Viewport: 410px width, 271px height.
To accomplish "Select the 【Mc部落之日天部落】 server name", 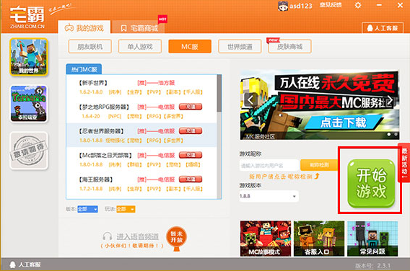I will (105, 155).
